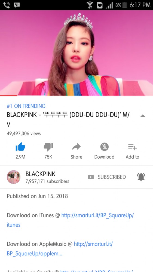Tap the video player area
The width and height of the screenshot is (153, 272).
click(x=76, y=53)
